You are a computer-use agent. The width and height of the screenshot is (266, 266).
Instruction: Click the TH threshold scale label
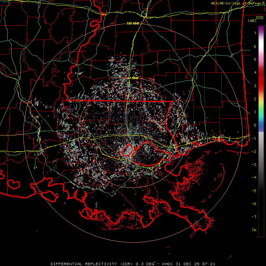click(x=254, y=230)
